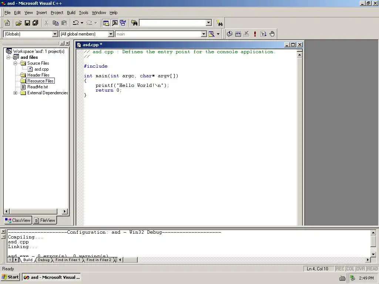Screen dimensions: 379x284
Task: Click the Build icon on the build toolbar
Action: point(238,34)
